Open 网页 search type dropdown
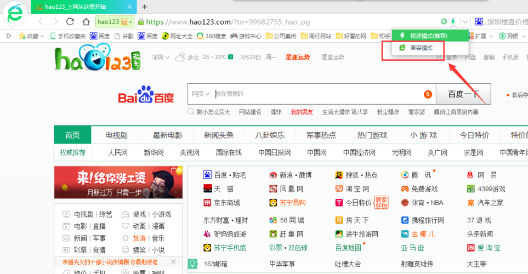This screenshot has width=528, height=274. [x=201, y=94]
